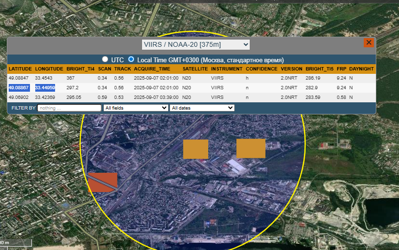Open the All fields filter dropdown
Screen dimensions: 399x250
[136, 108]
